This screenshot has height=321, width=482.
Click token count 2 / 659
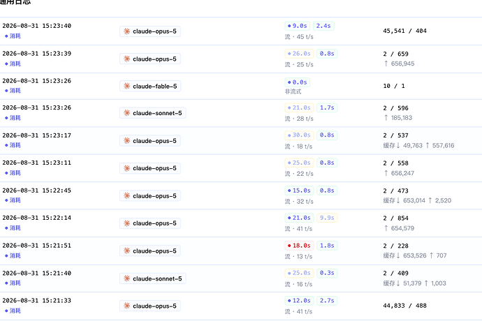click(x=396, y=54)
